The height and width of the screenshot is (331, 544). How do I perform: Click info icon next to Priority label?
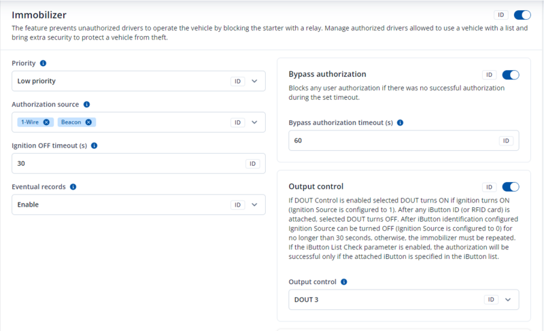43,63
